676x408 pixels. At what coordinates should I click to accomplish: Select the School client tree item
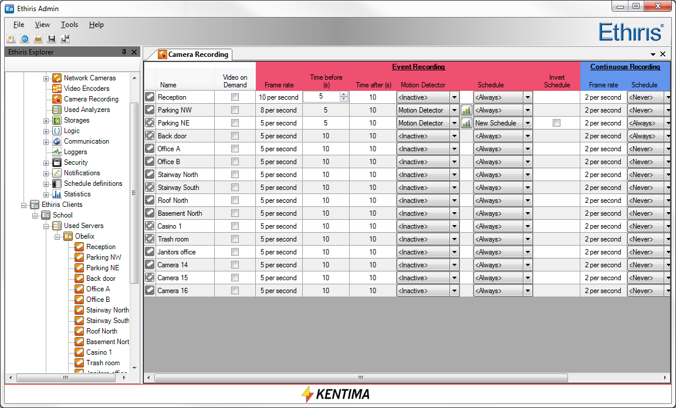(63, 215)
